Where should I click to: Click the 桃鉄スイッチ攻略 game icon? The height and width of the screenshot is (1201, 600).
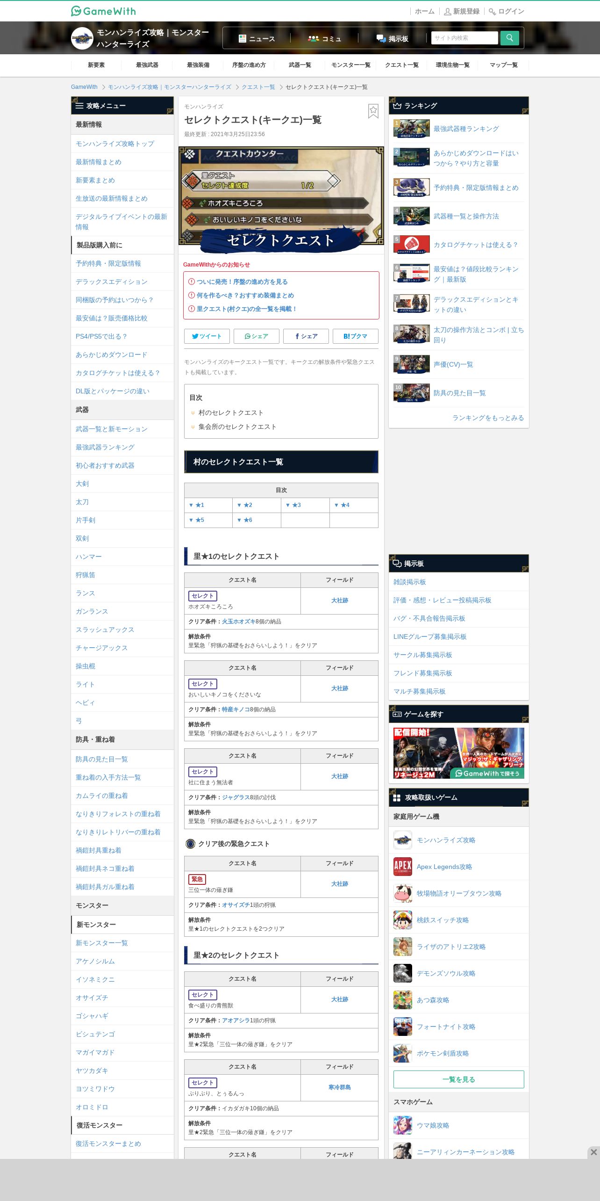coord(403,920)
